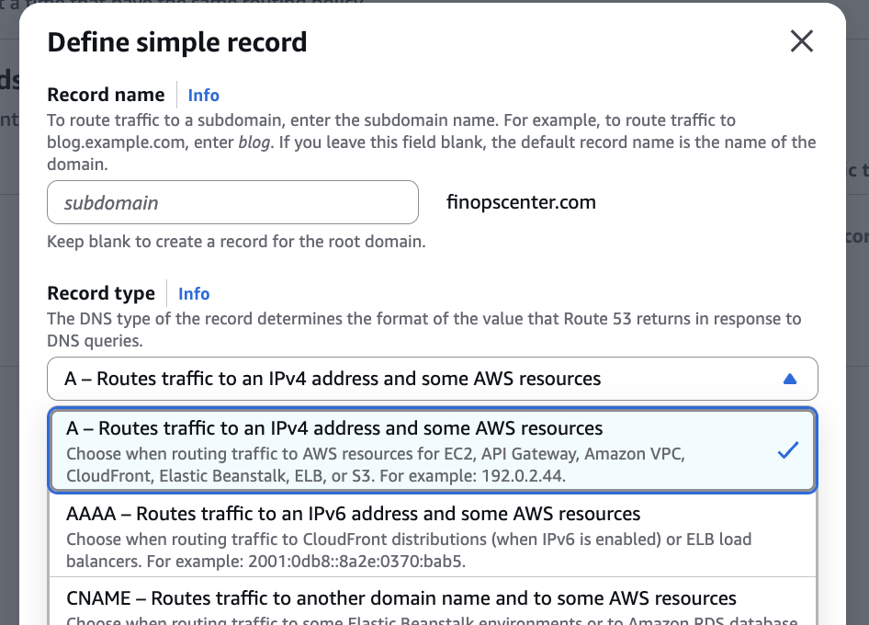
Task: Click the blog.example.com help description text
Action: (431, 142)
